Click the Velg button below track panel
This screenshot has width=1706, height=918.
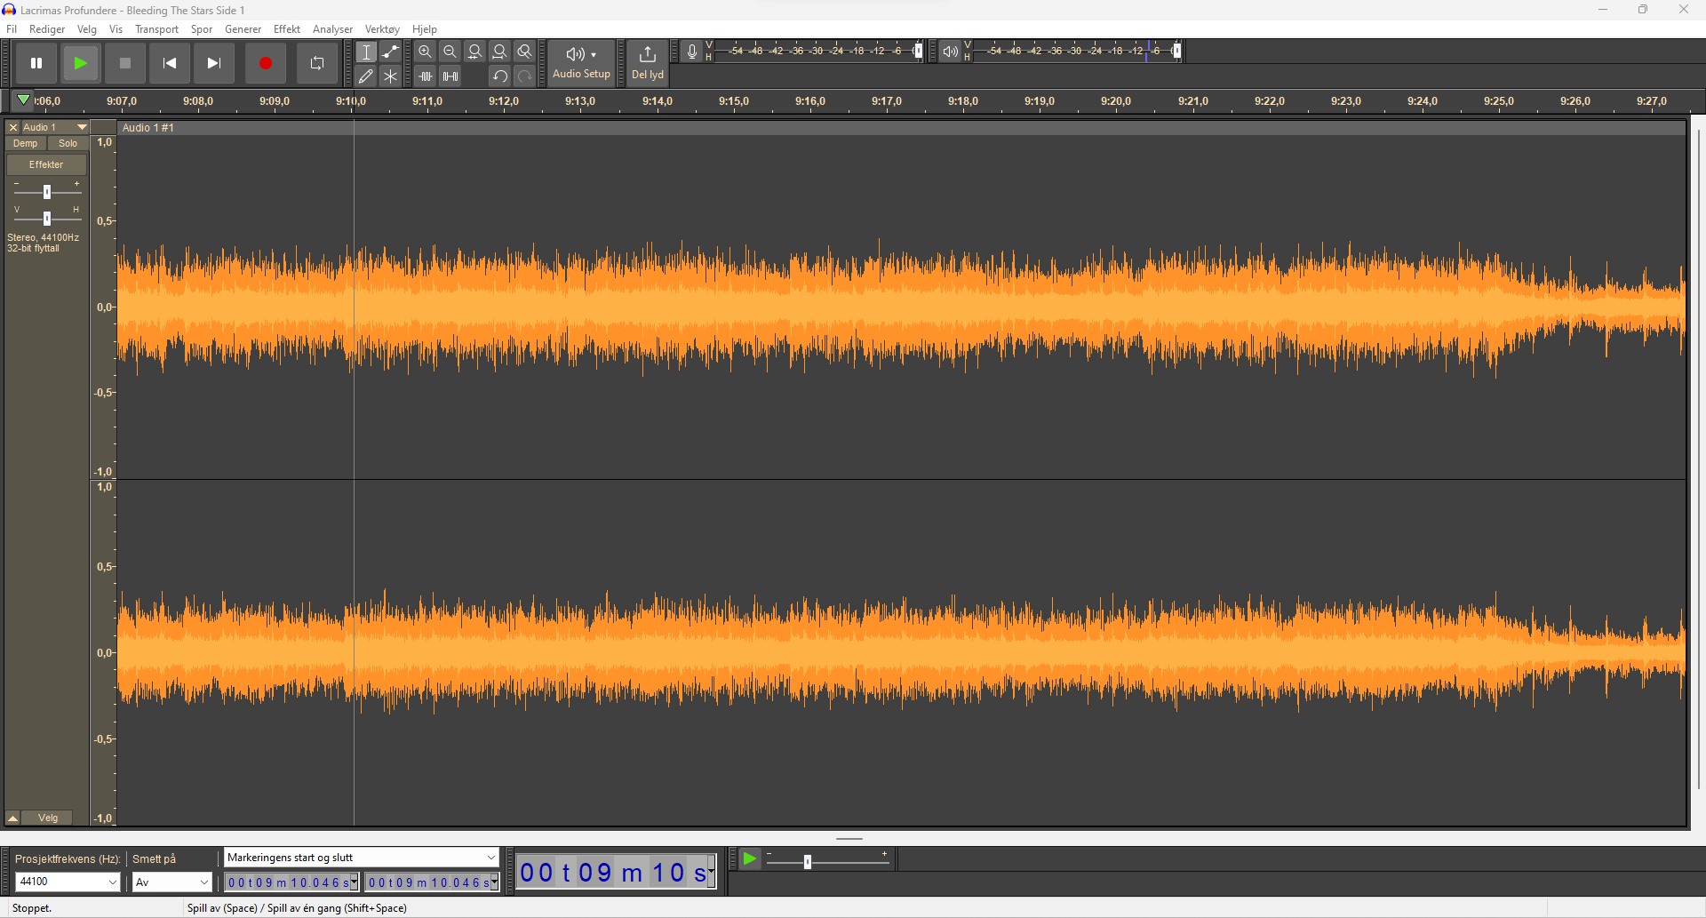point(48,818)
